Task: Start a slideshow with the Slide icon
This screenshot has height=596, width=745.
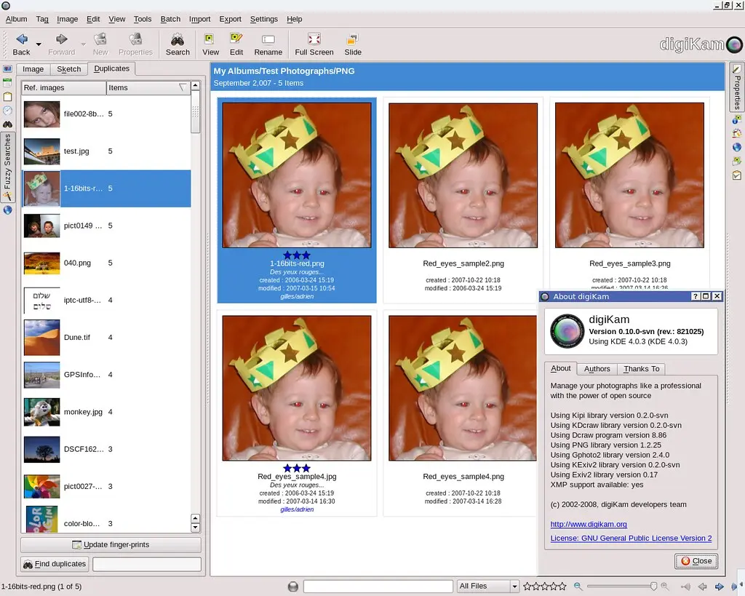Action: coord(353,39)
